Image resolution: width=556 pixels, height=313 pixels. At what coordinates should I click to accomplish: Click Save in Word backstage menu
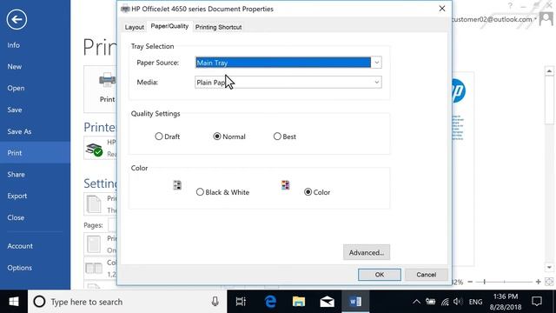(x=15, y=110)
